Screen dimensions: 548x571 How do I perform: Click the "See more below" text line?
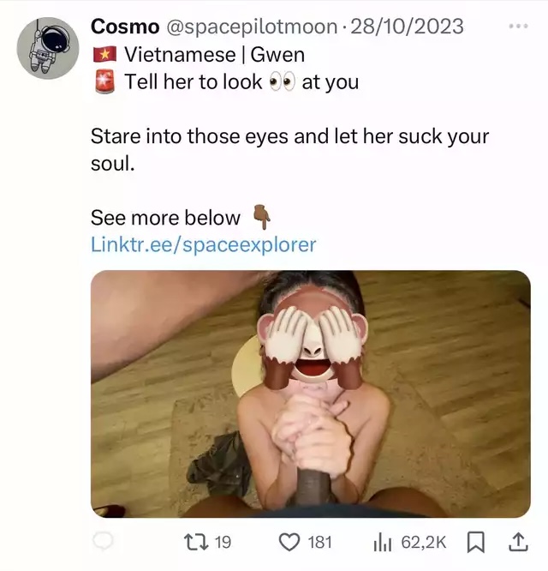(165, 218)
